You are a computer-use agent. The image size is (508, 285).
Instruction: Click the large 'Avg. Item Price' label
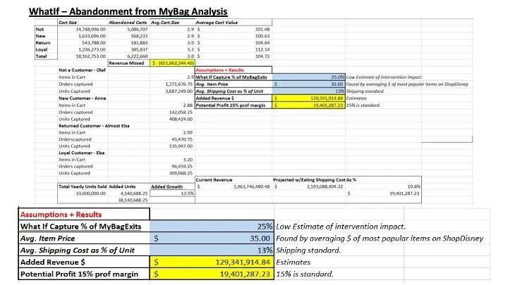48,239
